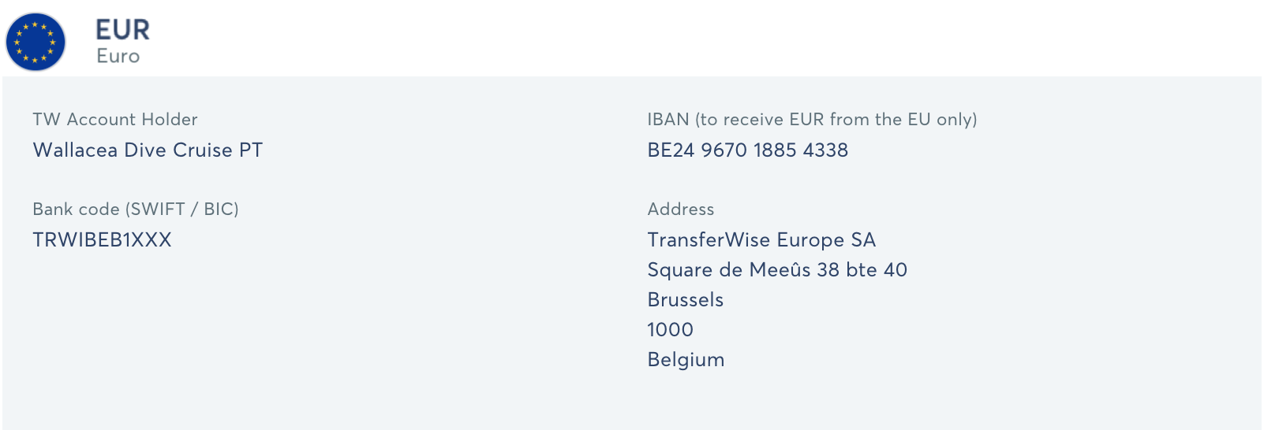The width and height of the screenshot is (1264, 430).
Task: Click the EU flag currency icon
Action: click(36, 42)
